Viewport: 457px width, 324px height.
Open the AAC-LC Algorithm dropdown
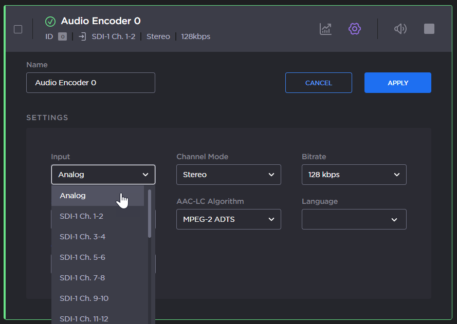click(x=228, y=219)
